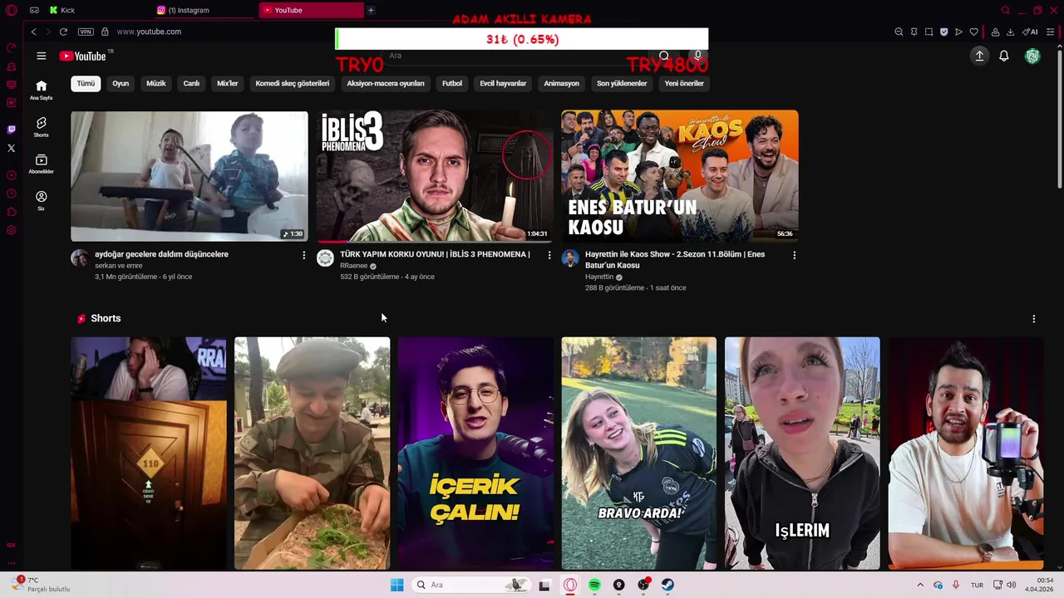Select the Futbol filter chip

(x=452, y=83)
